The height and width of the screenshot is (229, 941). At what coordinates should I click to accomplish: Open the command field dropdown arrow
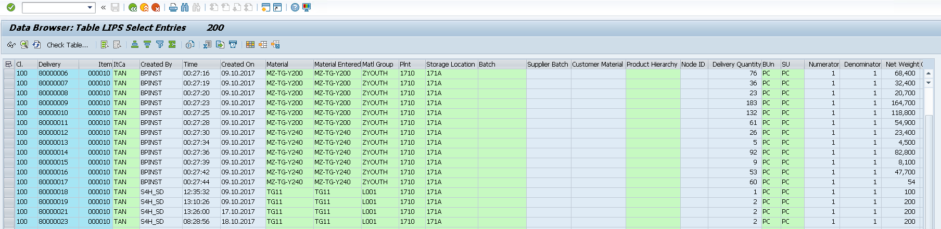click(90, 7)
